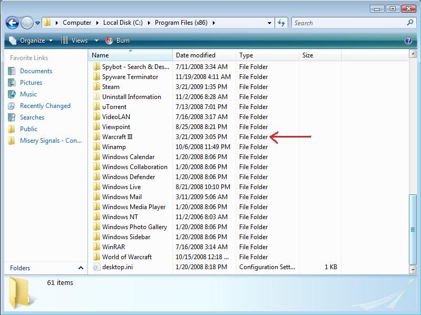The width and height of the screenshot is (421, 315).
Task: Click the Windows NT folder icon
Action: tap(96, 217)
